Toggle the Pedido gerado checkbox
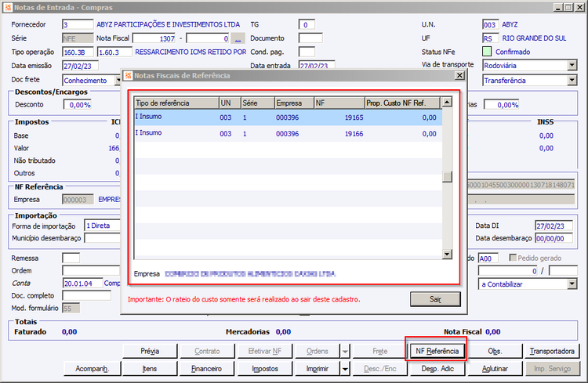Screen dimensions: 588x383 (514, 258)
